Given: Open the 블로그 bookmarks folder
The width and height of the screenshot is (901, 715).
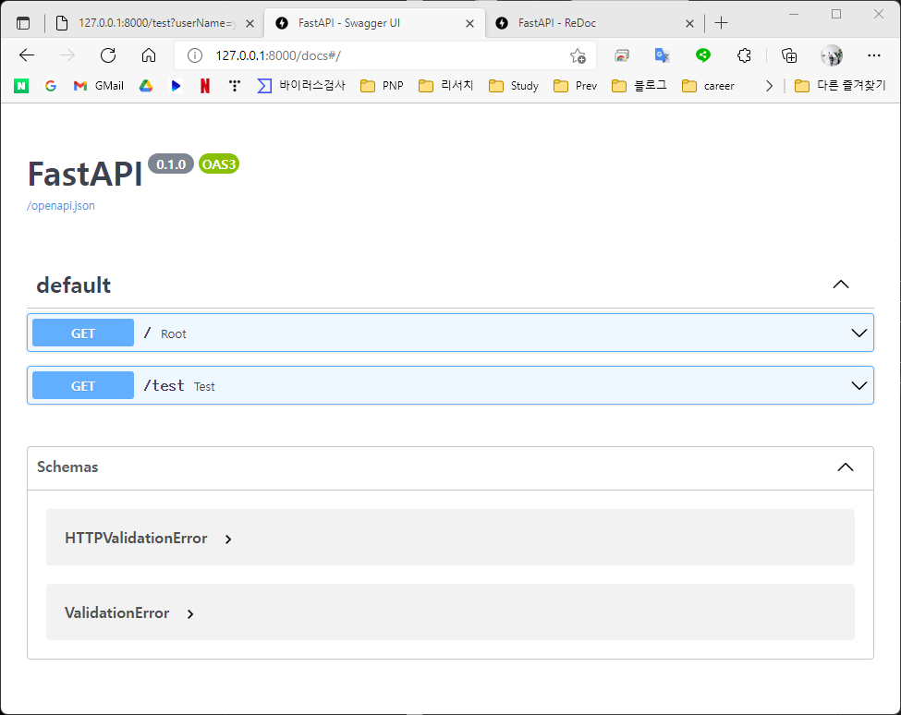Looking at the screenshot, I should [639, 86].
